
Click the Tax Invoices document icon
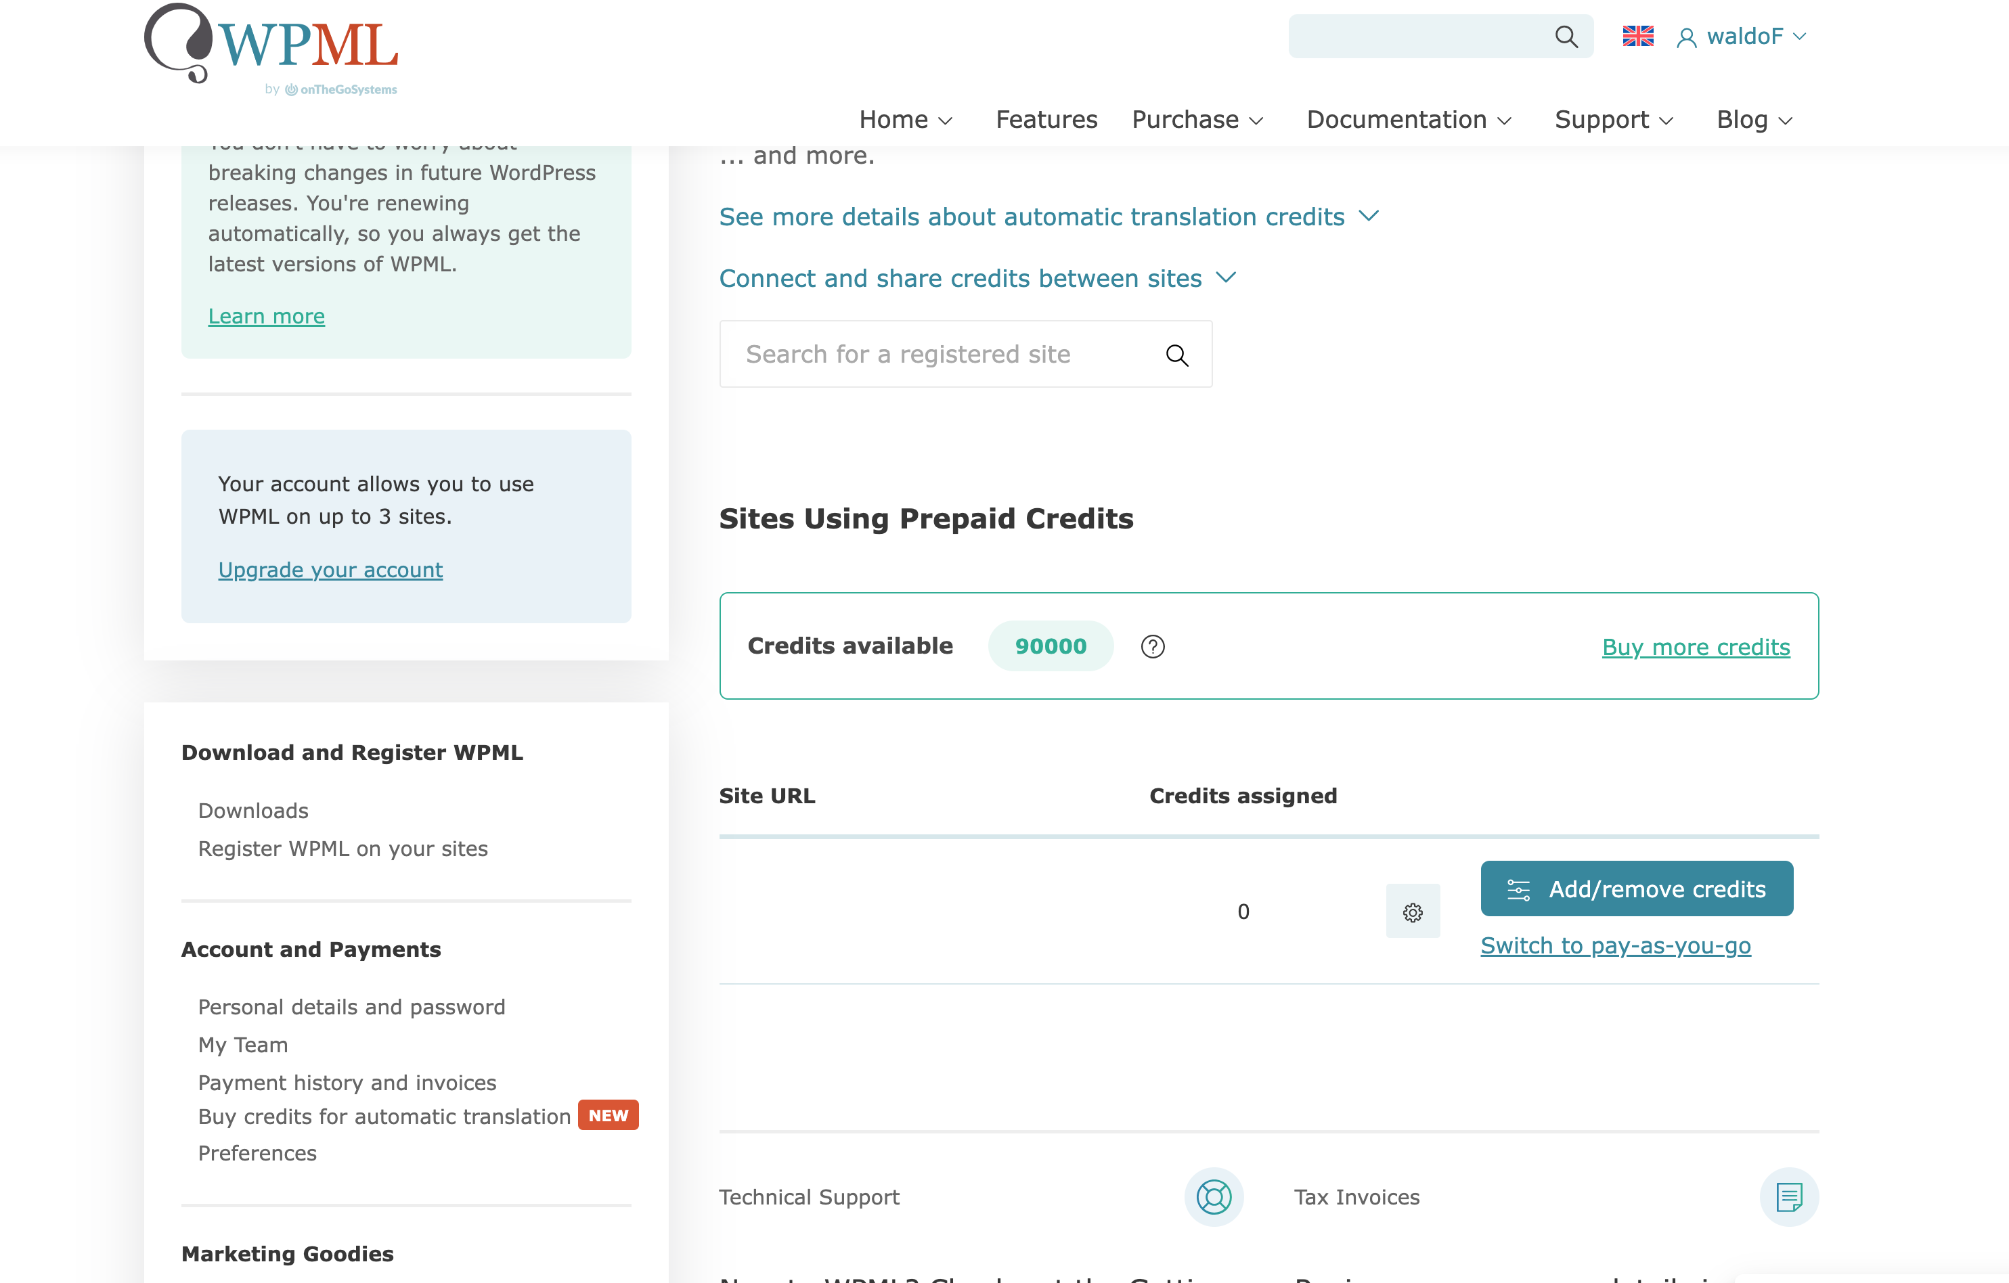click(x=1789, y=1197)
